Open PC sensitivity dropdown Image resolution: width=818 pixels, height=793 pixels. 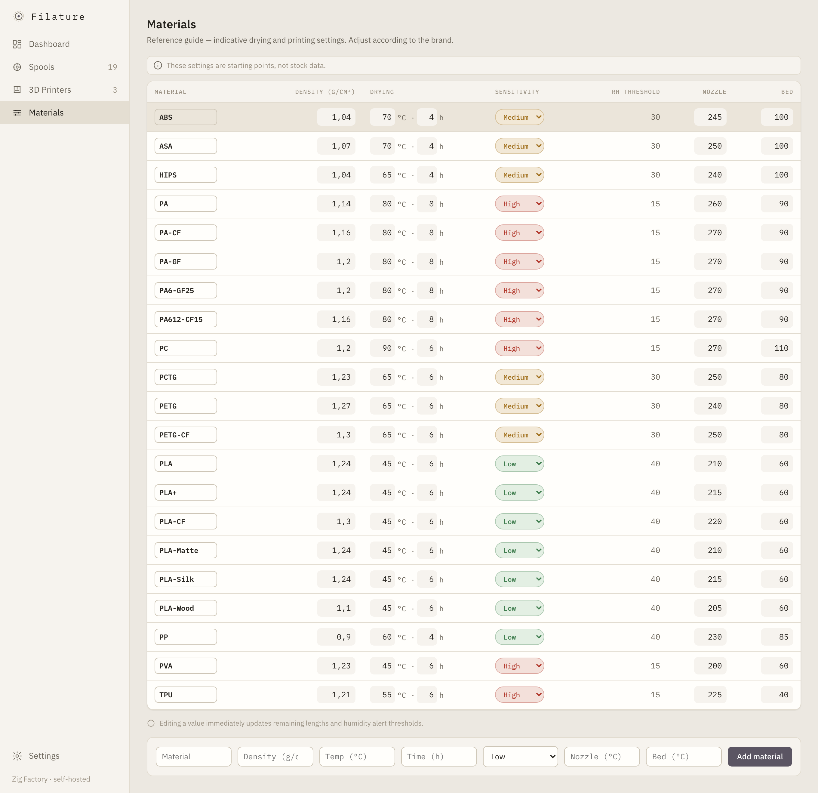click(519, 348)
